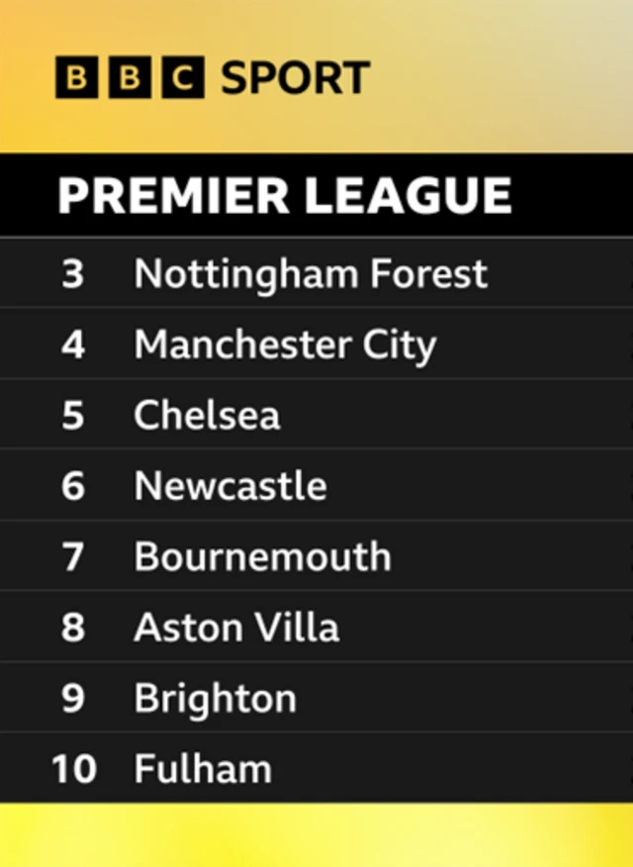Click the middle B block in BBC logo
Screen dimensions: 633x867
coord(130,77)
